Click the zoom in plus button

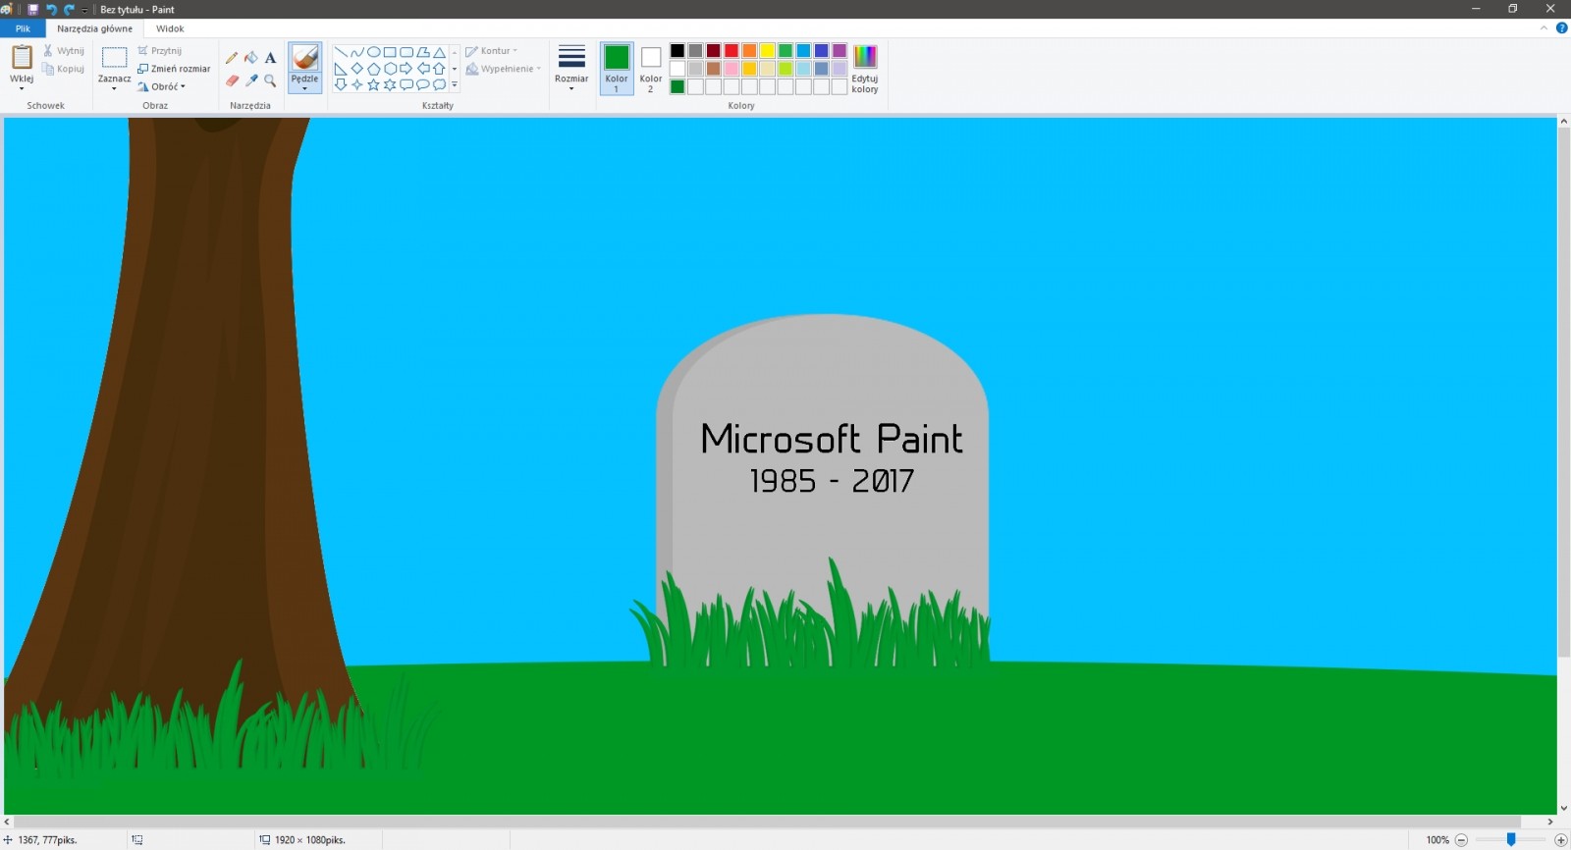pos(1560,839)
